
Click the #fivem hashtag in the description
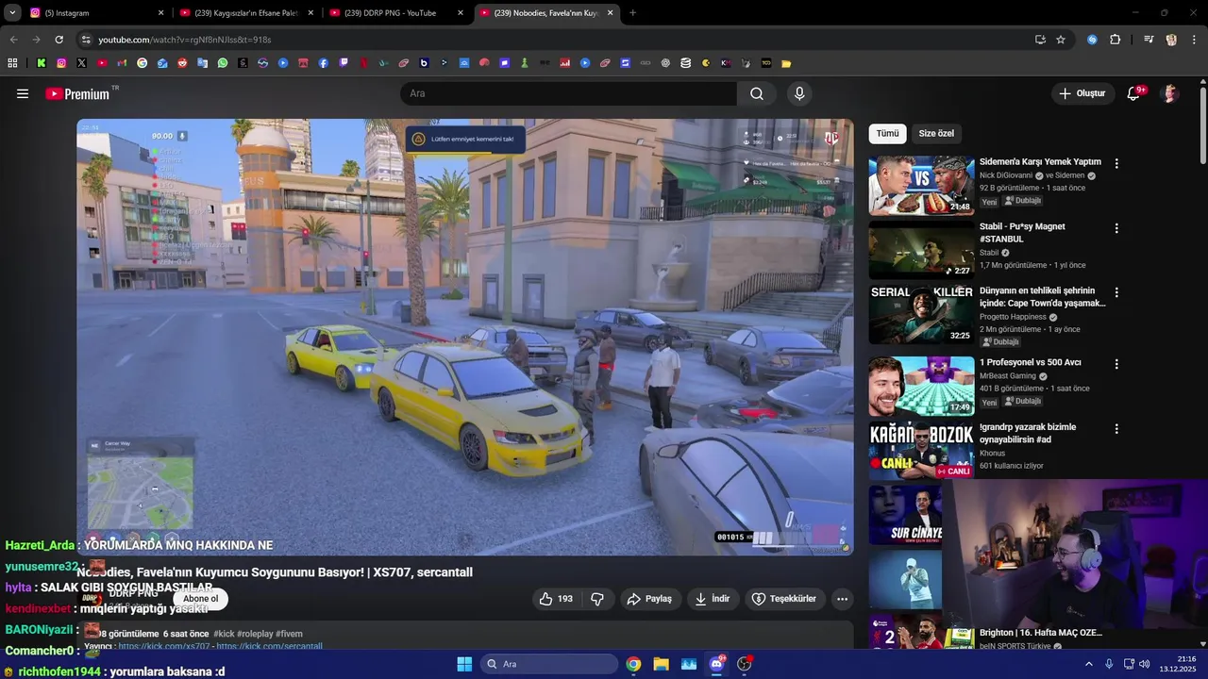click(x=289, y=634)
